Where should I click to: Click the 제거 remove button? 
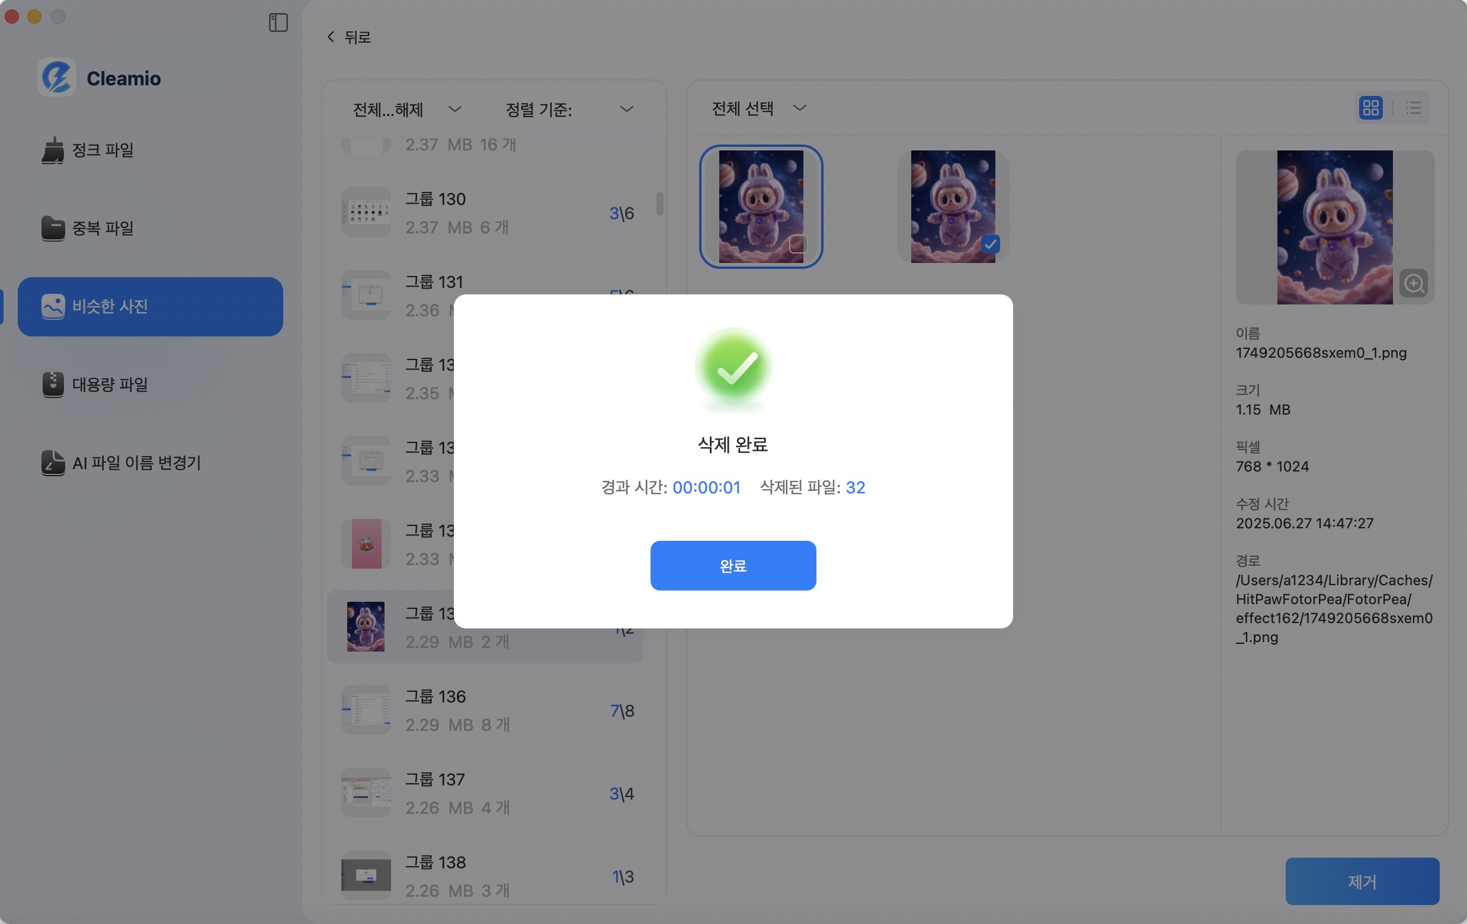click(x=1362, y=881)
